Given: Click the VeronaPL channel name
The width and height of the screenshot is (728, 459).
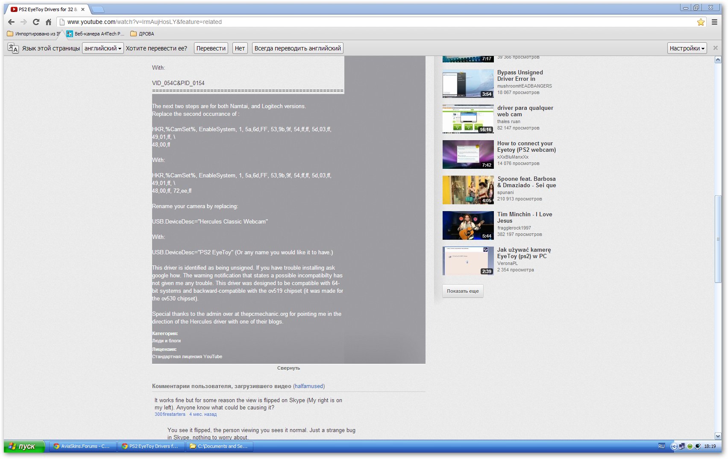Looking at the screenshot, I should 507,263.
